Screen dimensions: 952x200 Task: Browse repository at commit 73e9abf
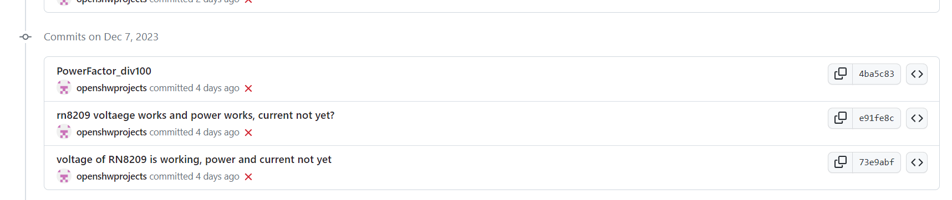917,162
